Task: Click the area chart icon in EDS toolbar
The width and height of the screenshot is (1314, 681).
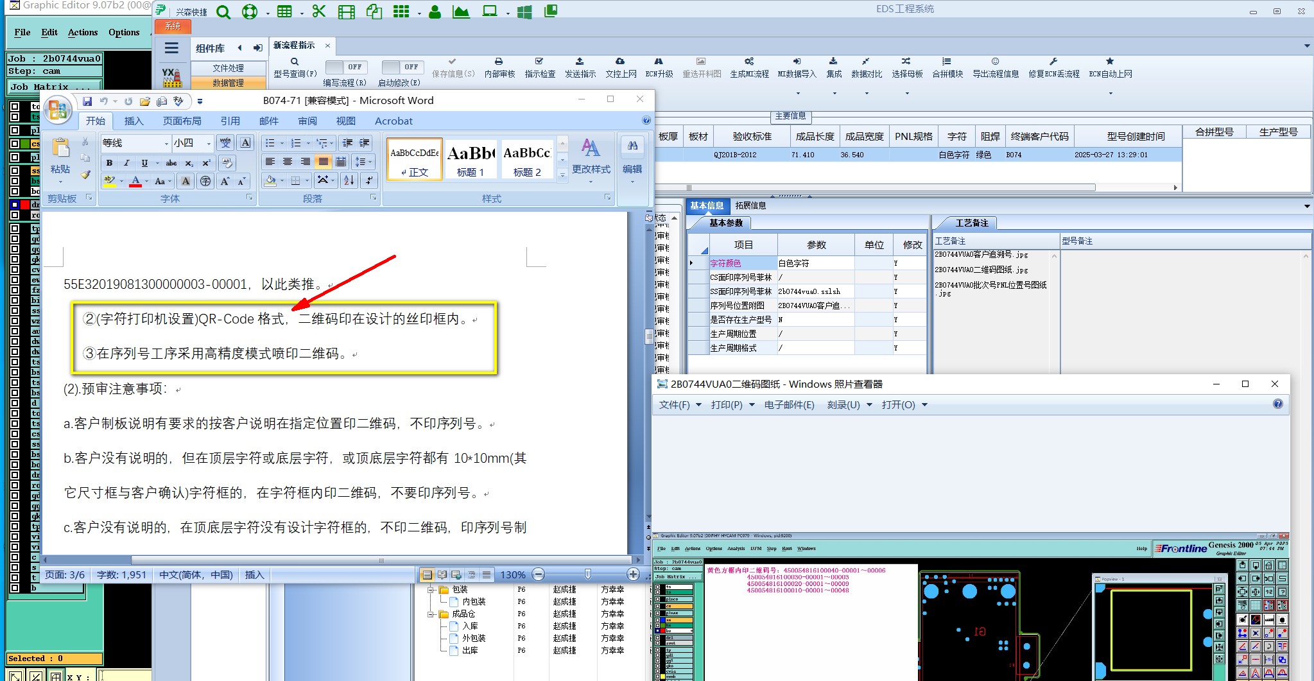Action: click(460, 12)
